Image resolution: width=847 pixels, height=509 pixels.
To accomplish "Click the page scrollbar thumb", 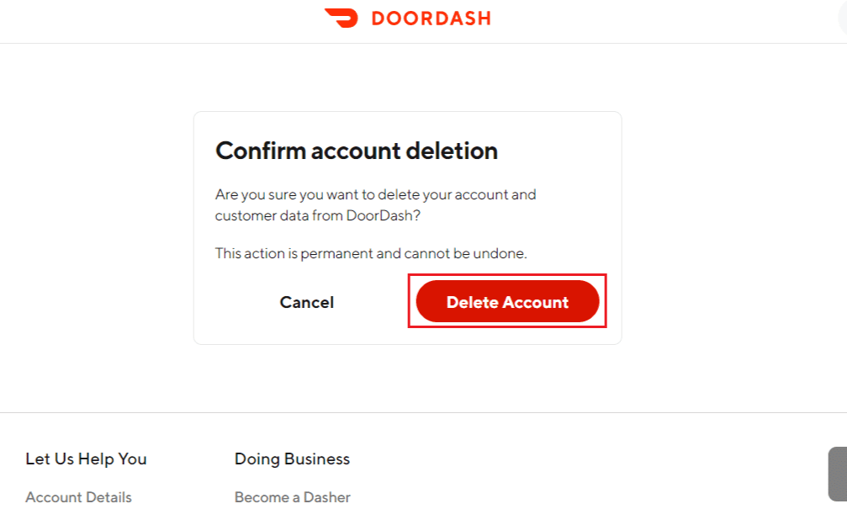I will (x=838, y=474).
